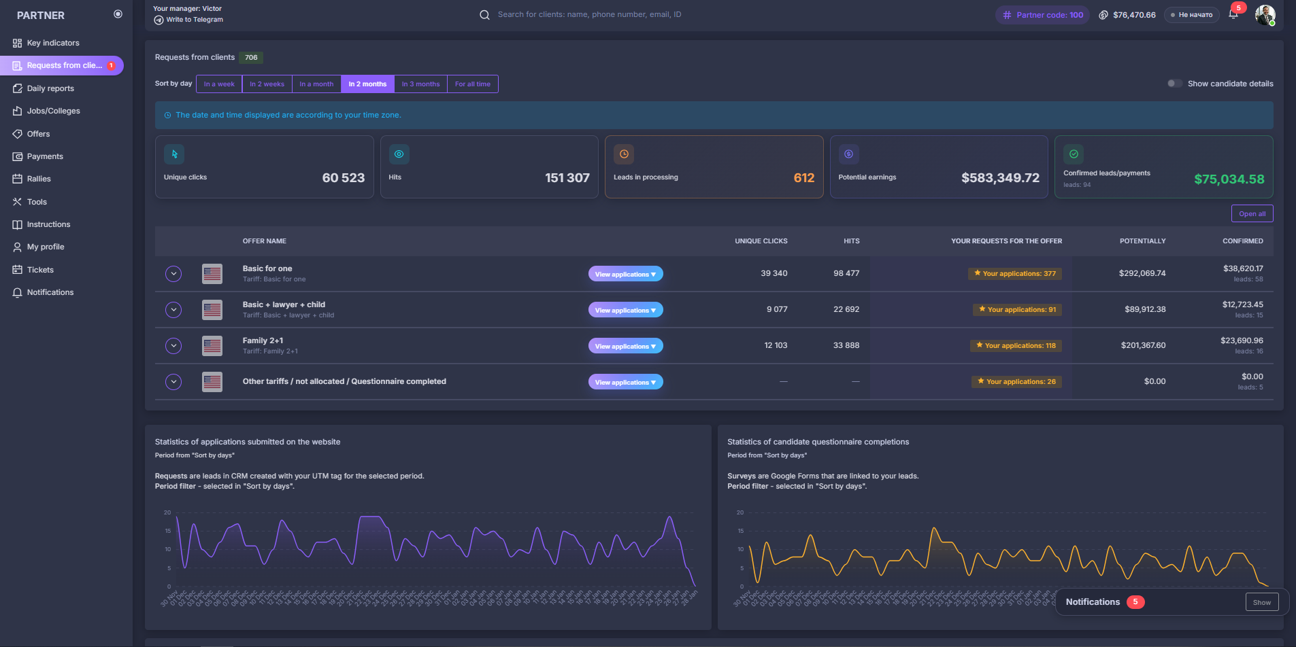Enable the Show candidate details toggle
Image resolution: width=1296 pixels, height=647 pixels.
(1174, 83)
